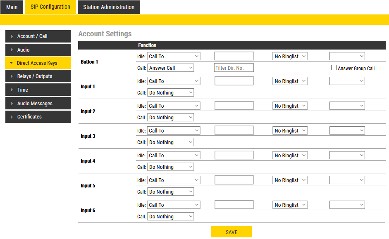Image resolution: width=389 pixels, height=239 pixels.
Task: Expand the Account / Call sidebar arrow
Action: pos(12,36)
